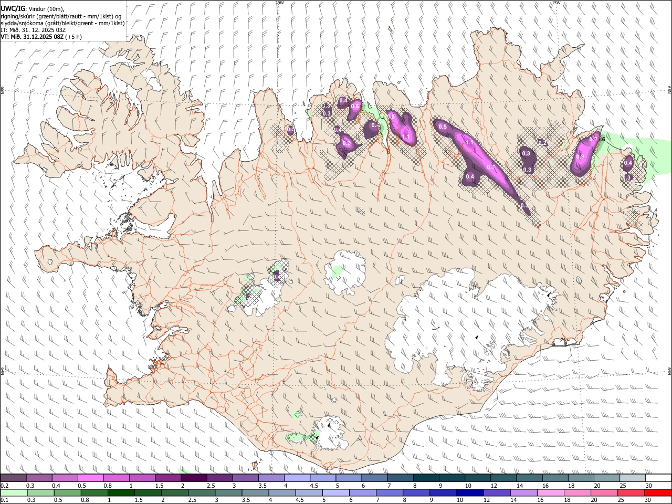Click the upper legend swatch labeled 0.2

point(13,478)
